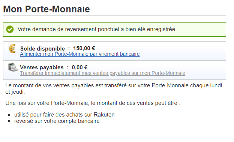234x142 pixels.
Task: Click the 'Une fois sur votre Porte-Monnaie' sentence
Action: [93, 103]
